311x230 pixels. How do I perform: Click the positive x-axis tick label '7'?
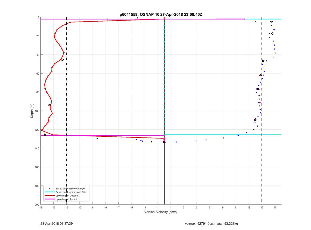(210, 207)
